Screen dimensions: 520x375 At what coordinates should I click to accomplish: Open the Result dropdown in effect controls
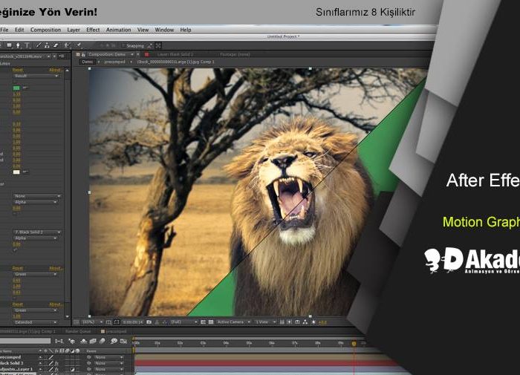click(36, 76)
